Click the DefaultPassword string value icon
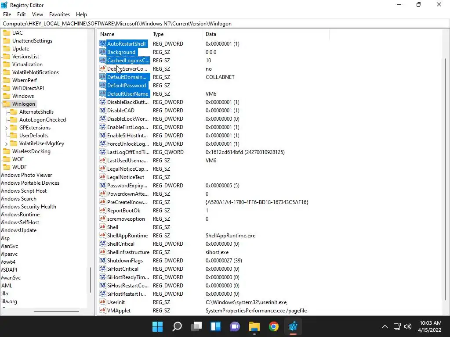 click(102, 85)
